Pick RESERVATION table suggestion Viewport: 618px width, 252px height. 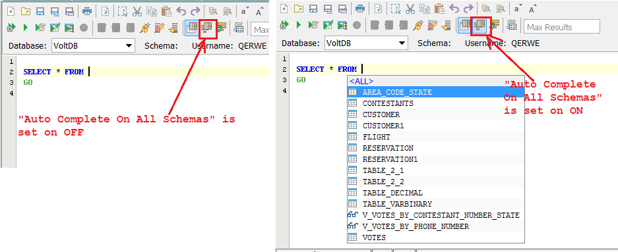coord(435,148)
